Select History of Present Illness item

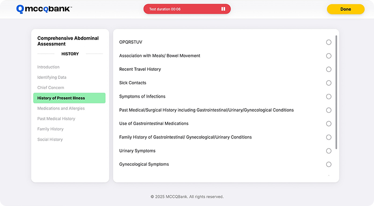coord(69,98)
